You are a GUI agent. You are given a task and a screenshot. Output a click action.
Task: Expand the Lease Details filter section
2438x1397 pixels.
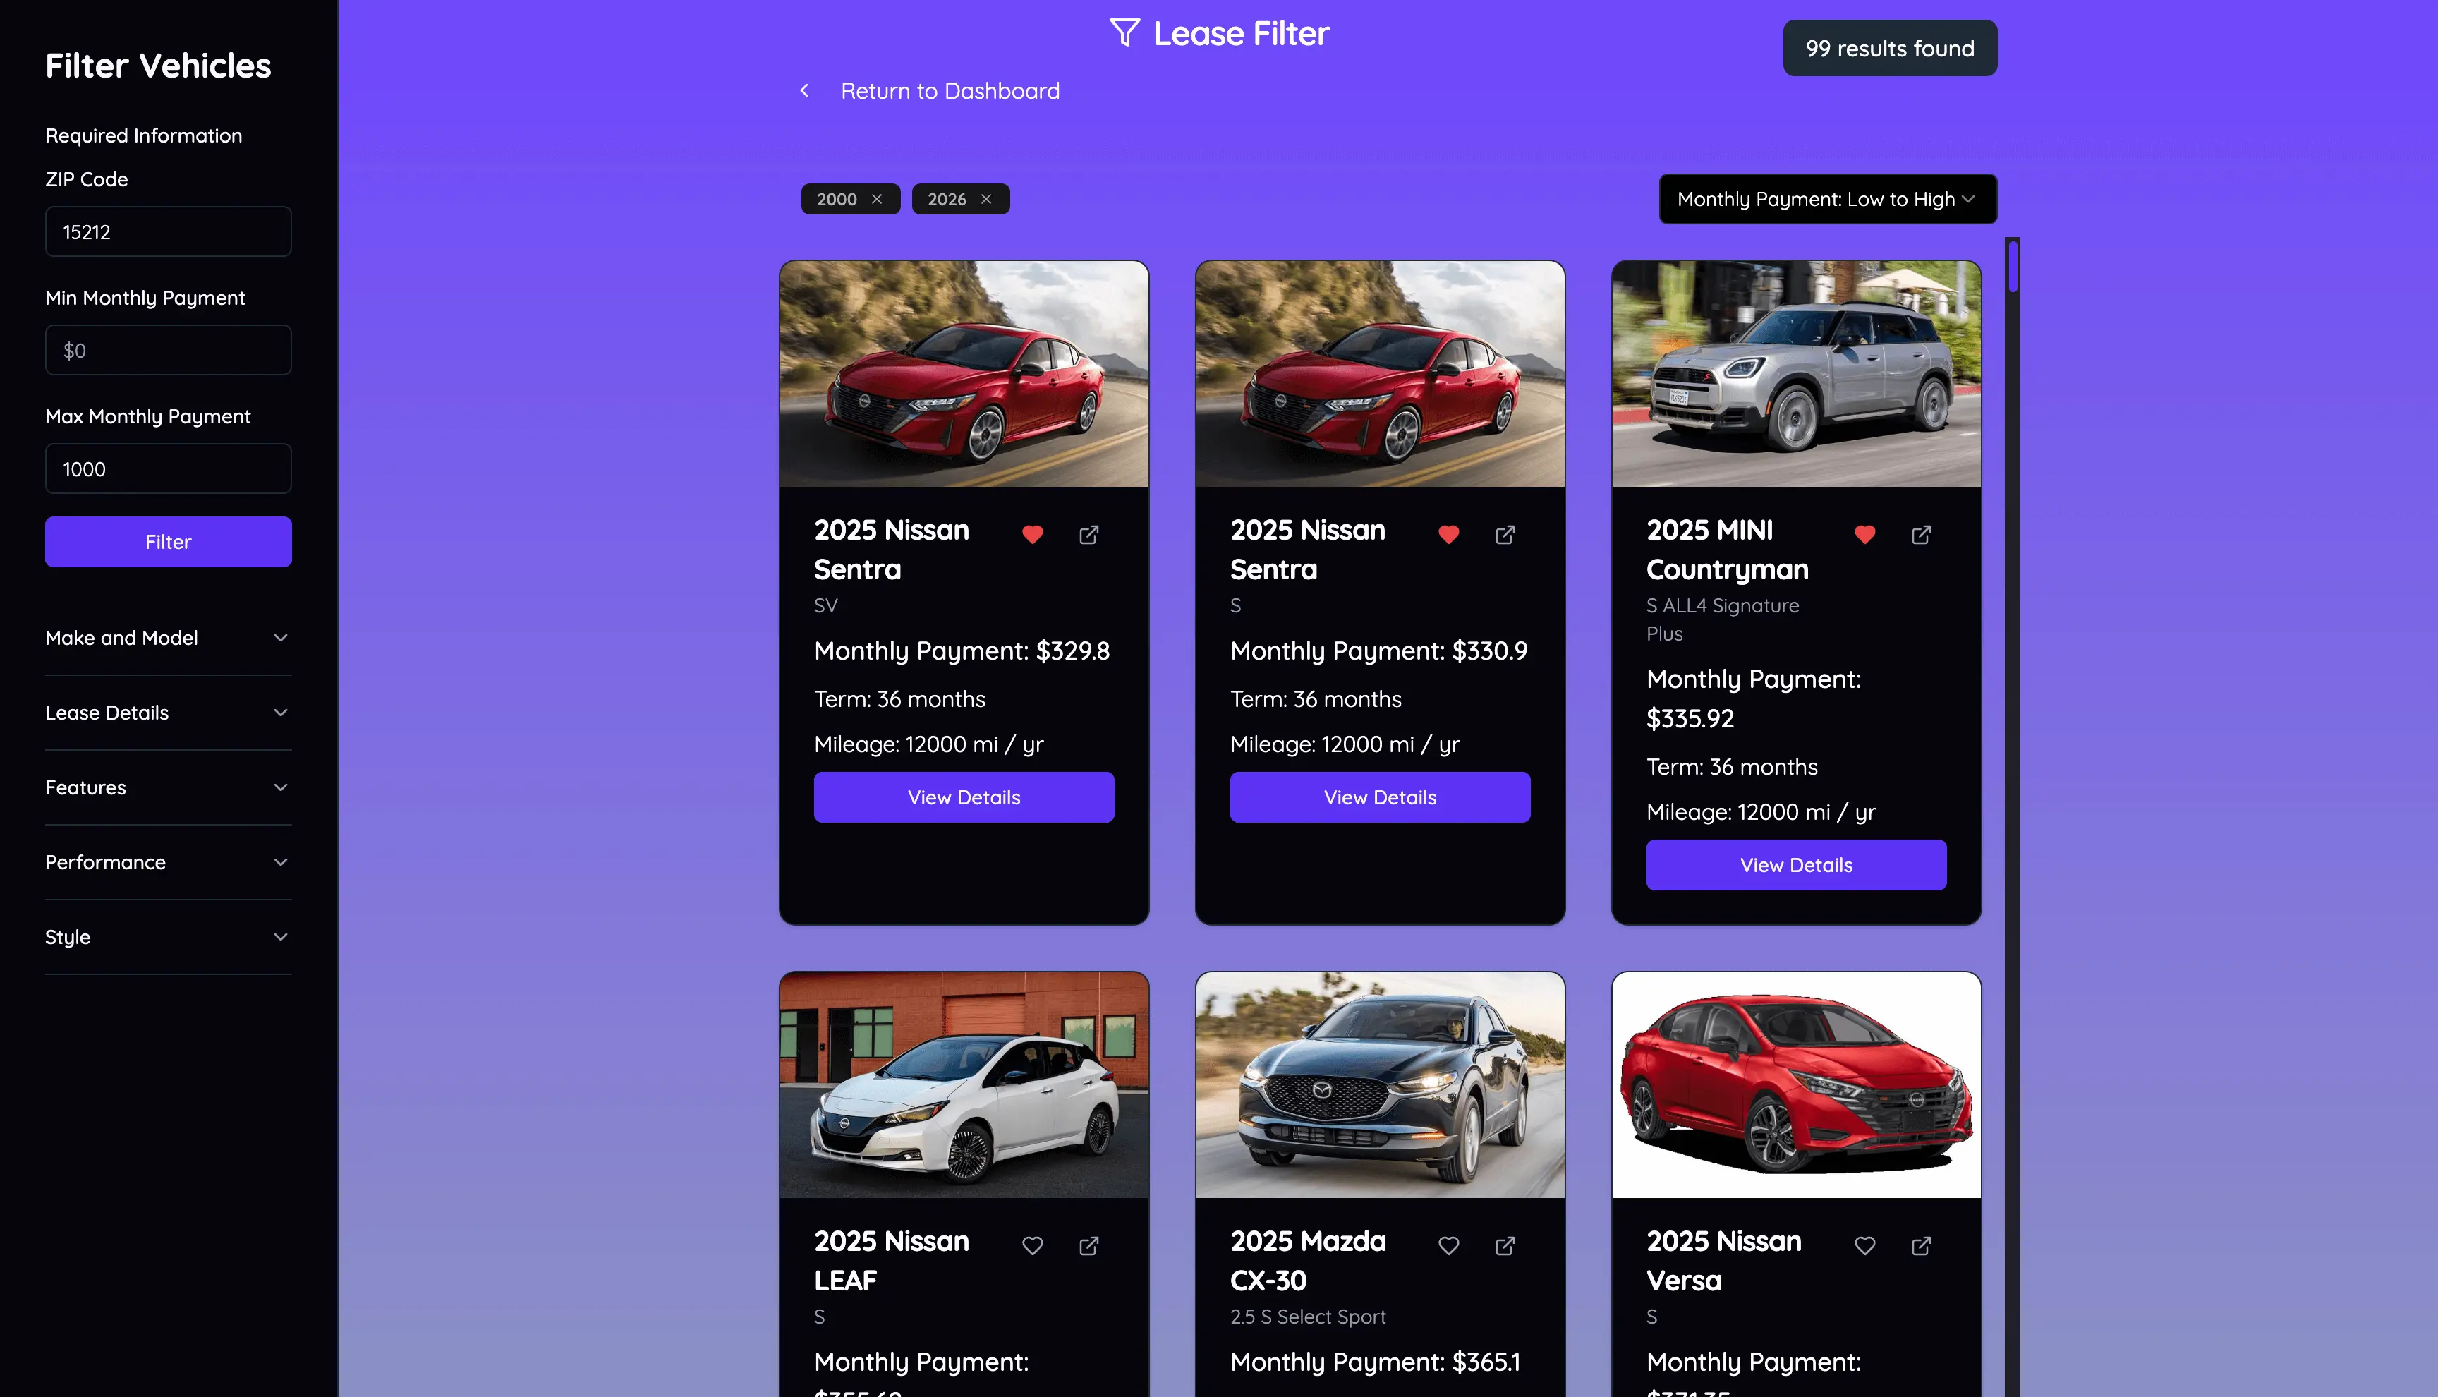pyautogui.click(x=168, y=713)
